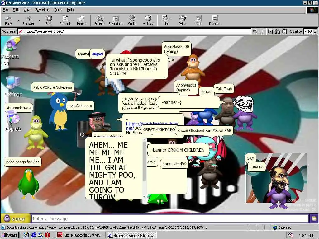The image size is (319, 239).
Task: Click the Artapoelcbaca name tag
Action: 19,108
